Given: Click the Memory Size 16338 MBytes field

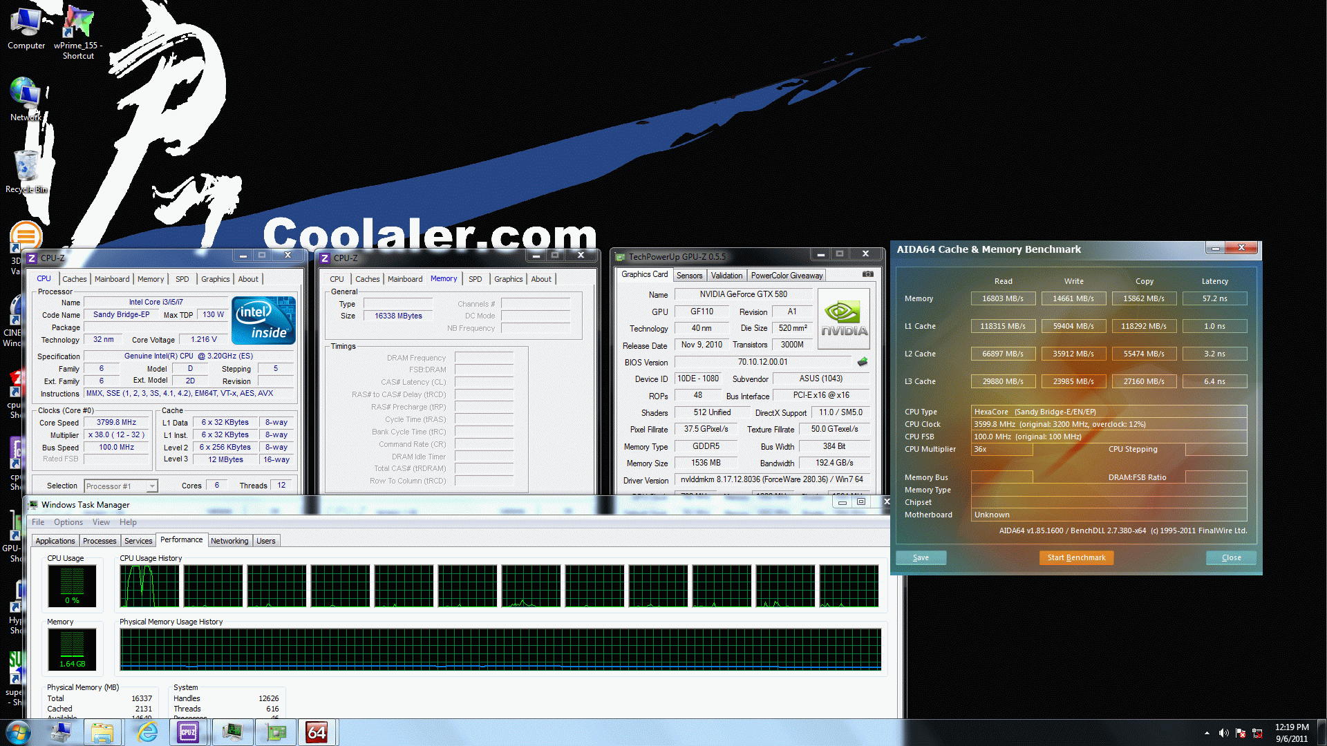Looking at the screenshot, I should pyautogui.click(x=398, y=316).
